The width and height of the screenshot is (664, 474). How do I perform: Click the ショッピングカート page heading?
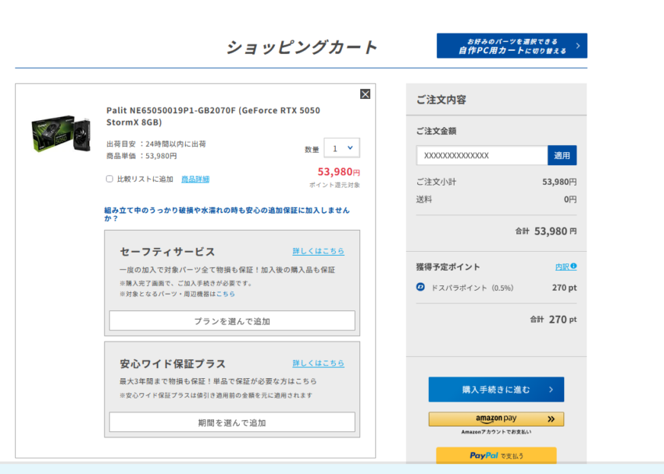point(302,48)
